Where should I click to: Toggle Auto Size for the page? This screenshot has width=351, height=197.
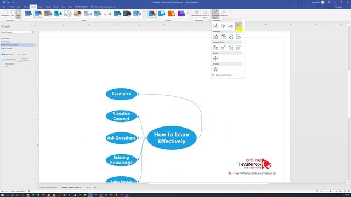(18, 14)
